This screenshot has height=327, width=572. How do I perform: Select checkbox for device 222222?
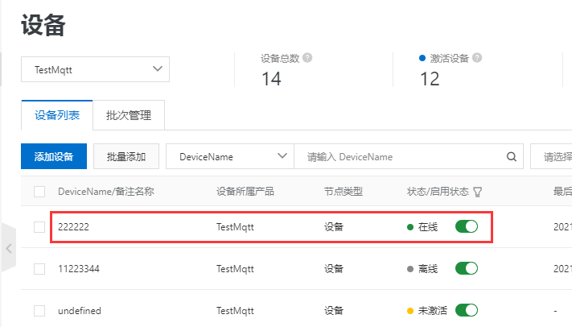[39, 227]
